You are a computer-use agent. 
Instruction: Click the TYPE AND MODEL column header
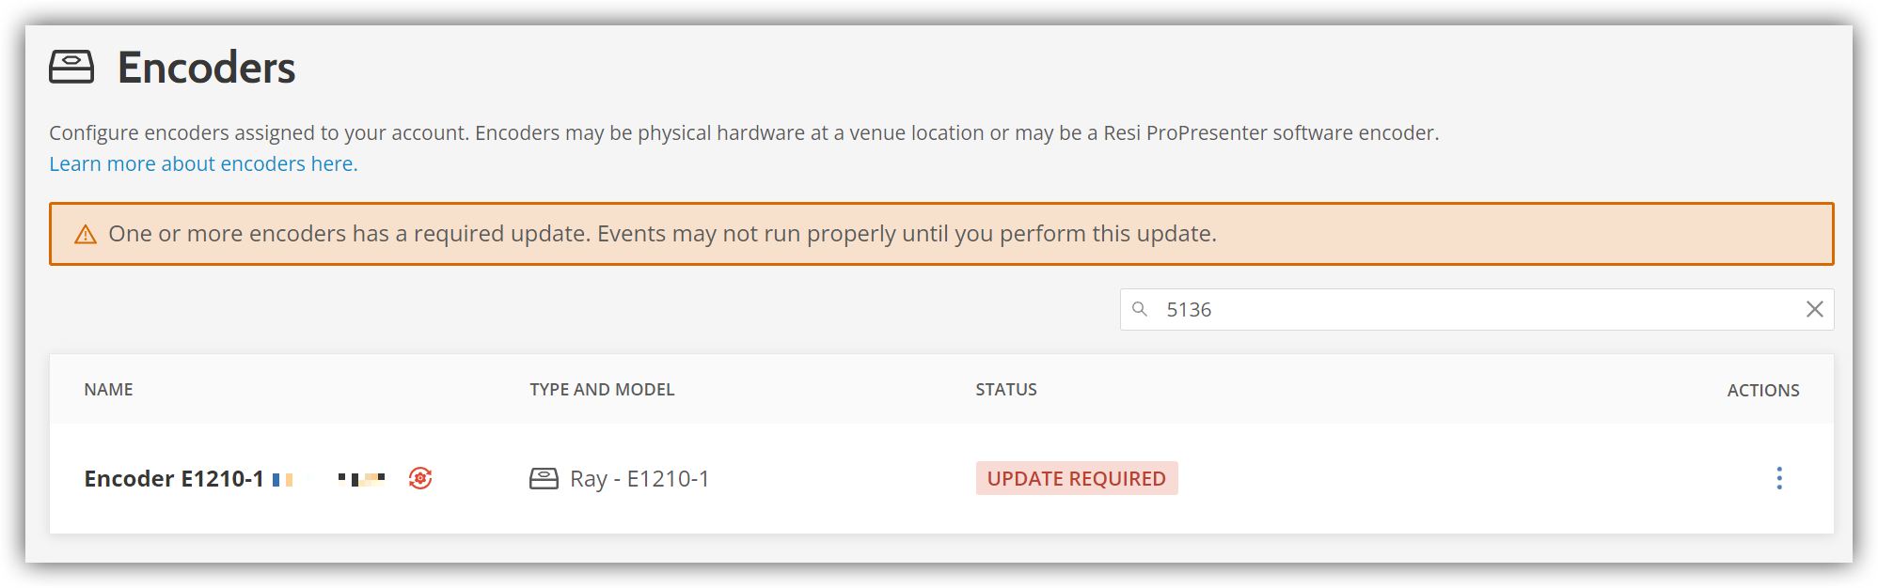click(x=601, y=389)
